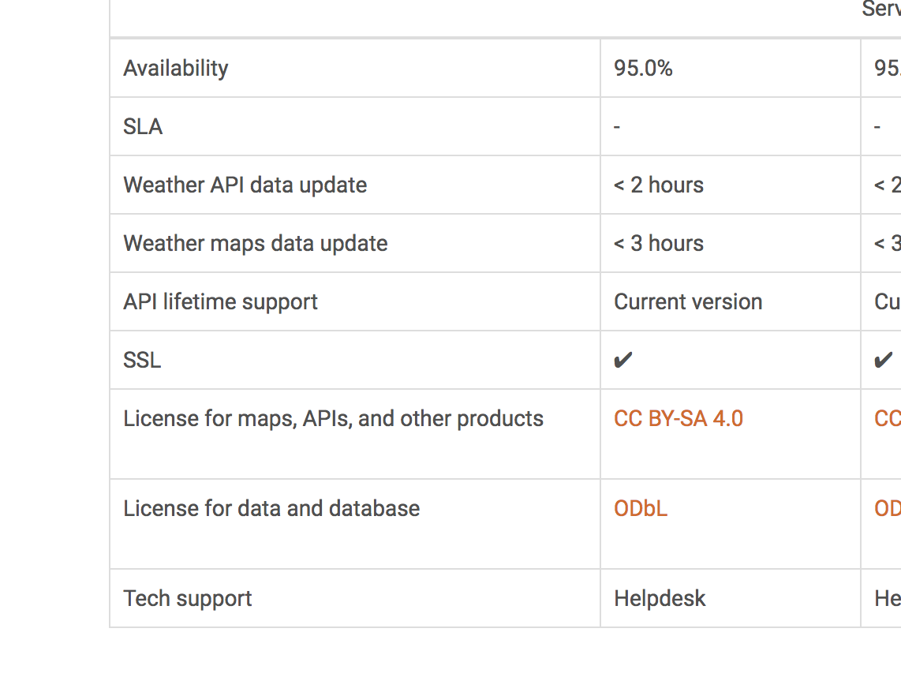Click the '< 2 hours' cell
Image resolution: width=901 pixels, height=677 pixels.
[659, 185]
